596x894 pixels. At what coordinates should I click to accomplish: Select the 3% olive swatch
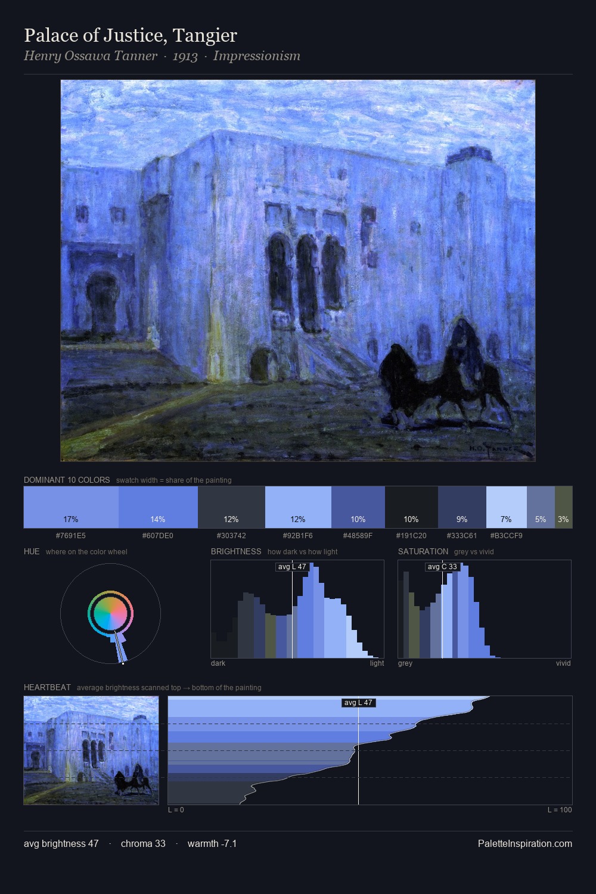coord(563,507)
